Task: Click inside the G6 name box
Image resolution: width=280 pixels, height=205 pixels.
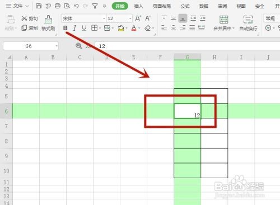Action: pyautogui.click(x=29, y=46)
